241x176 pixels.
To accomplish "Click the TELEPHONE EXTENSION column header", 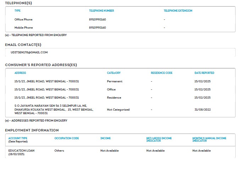I will [178, 11].
